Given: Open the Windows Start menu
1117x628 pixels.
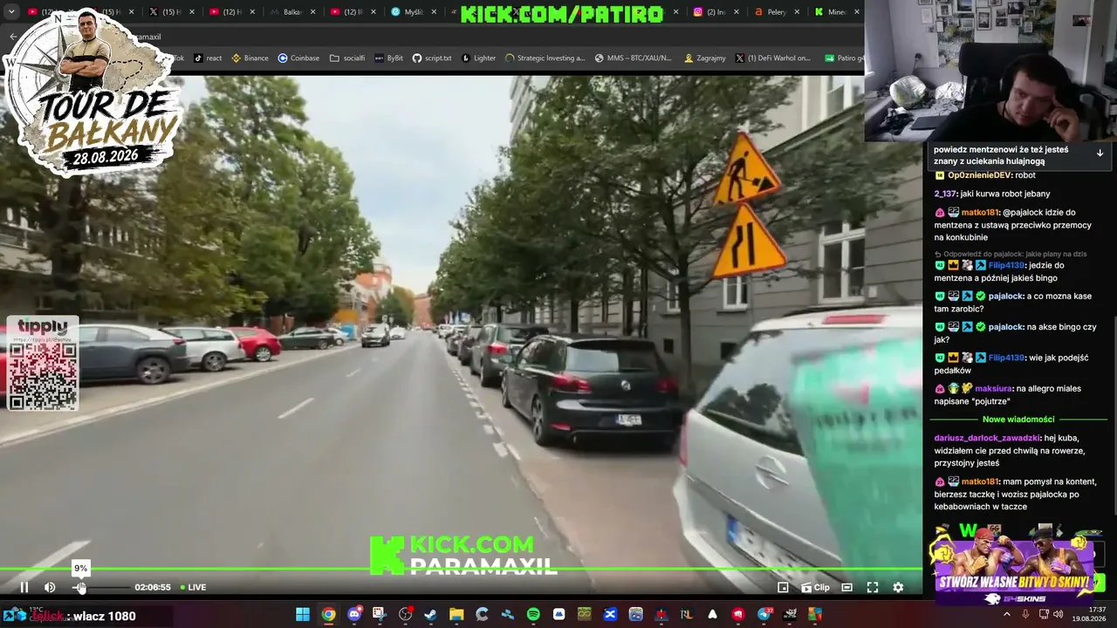Looking at the screenshot, I should pos(302,615).
